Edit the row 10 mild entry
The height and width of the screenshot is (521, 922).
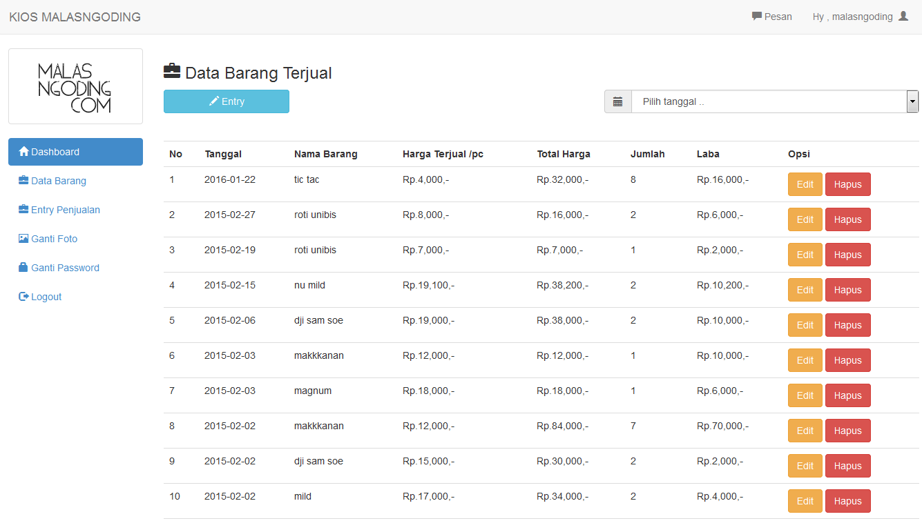805,501
